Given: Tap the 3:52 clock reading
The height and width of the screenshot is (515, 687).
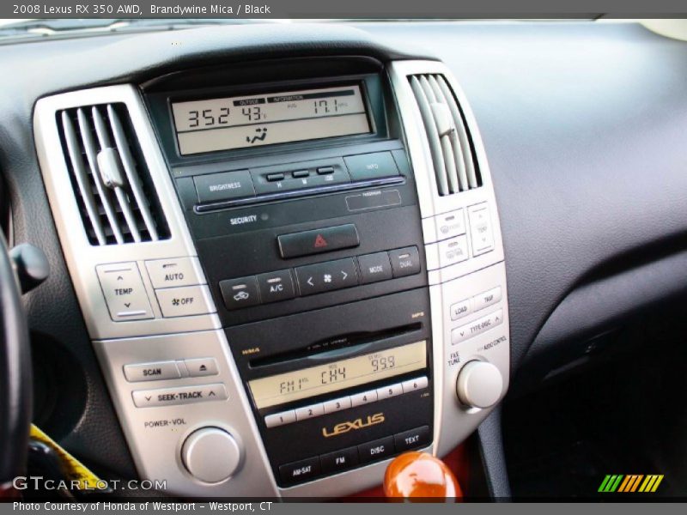Looking at the screenshot, I should pos(209,118).
